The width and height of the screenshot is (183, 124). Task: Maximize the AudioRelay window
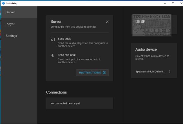point(173,3)
